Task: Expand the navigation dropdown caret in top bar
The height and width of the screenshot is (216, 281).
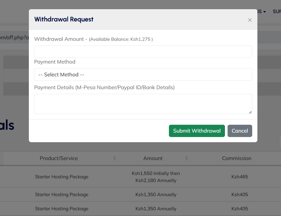Action: click(265, 12)
